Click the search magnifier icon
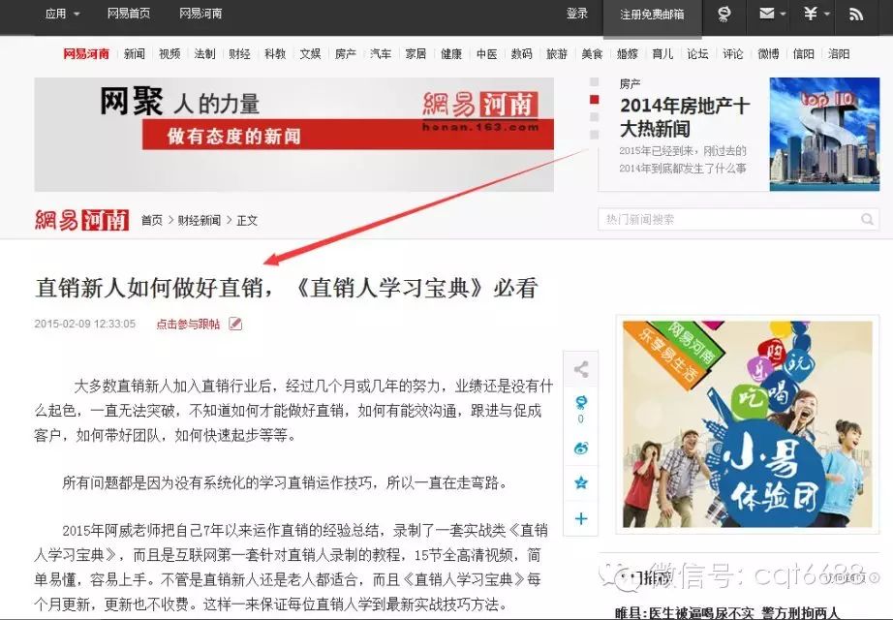 (x=868, y=219)
